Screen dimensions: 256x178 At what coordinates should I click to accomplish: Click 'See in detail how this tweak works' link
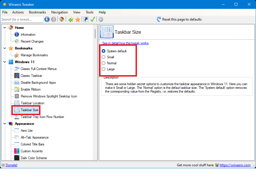pos(125,43)
